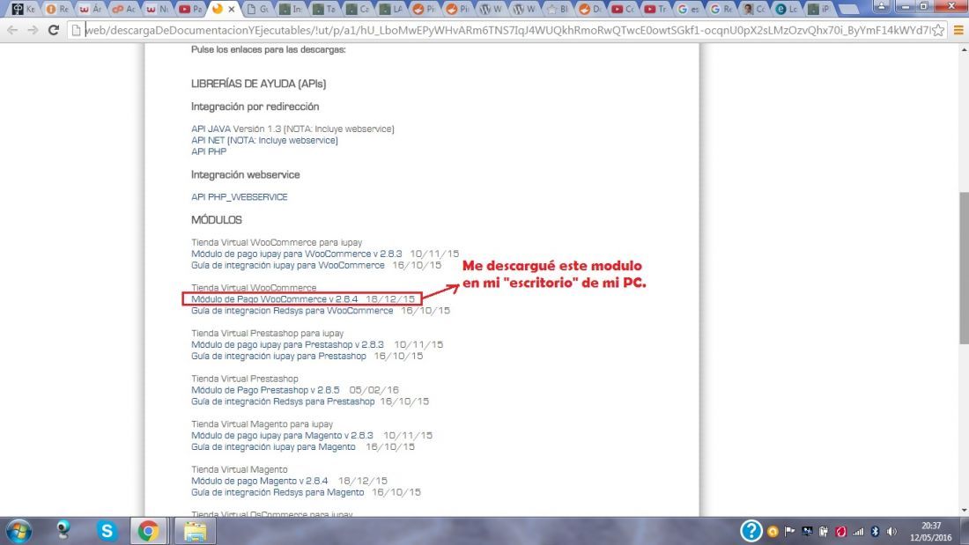Open Bluetooth devices tray icon
Screen dimensions: 969x545
coord(875,532)
